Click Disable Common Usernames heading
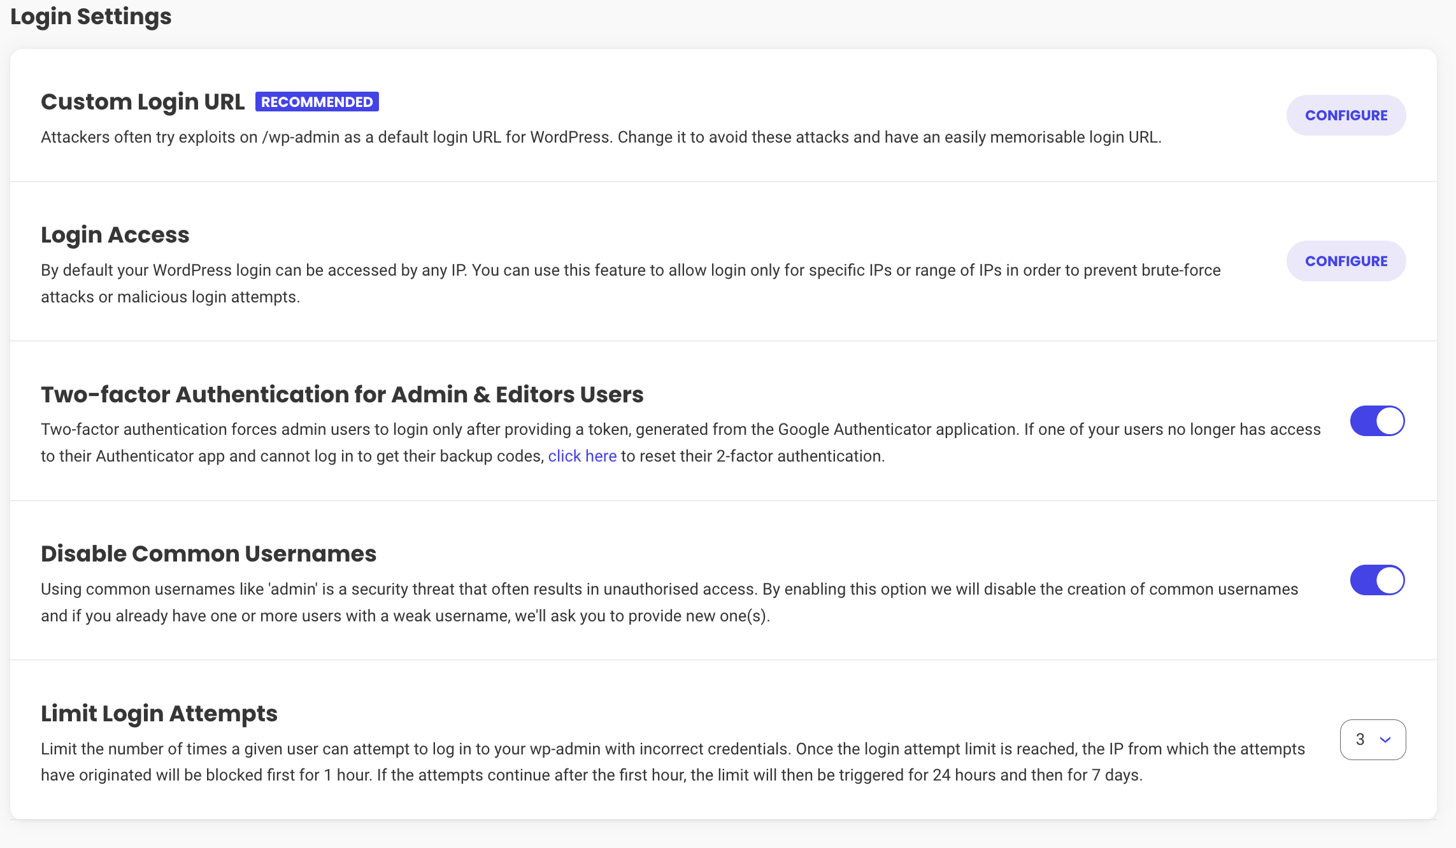Screen dimensions: 1456x848 click(208, 554)
